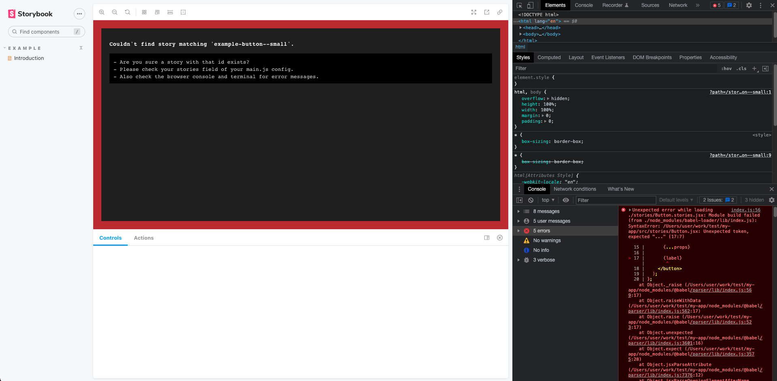777x381 pixels.
Task: Expand the 5 errors group in console
Action: click(x=519, y=230)
